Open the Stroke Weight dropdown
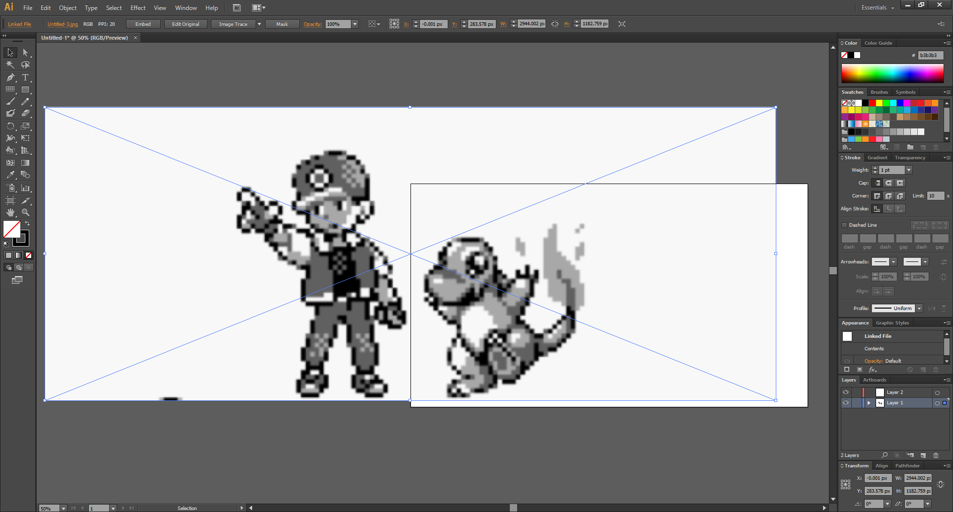953x512 pixels. coord(909,170)
